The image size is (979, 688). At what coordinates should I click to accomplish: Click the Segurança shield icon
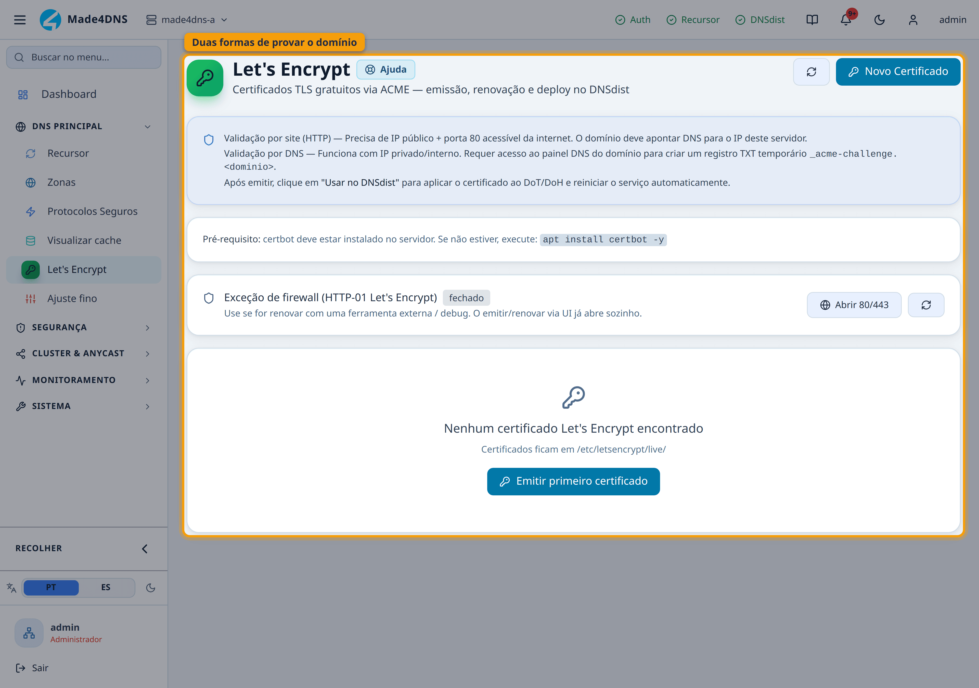click(x=20, y=327)
